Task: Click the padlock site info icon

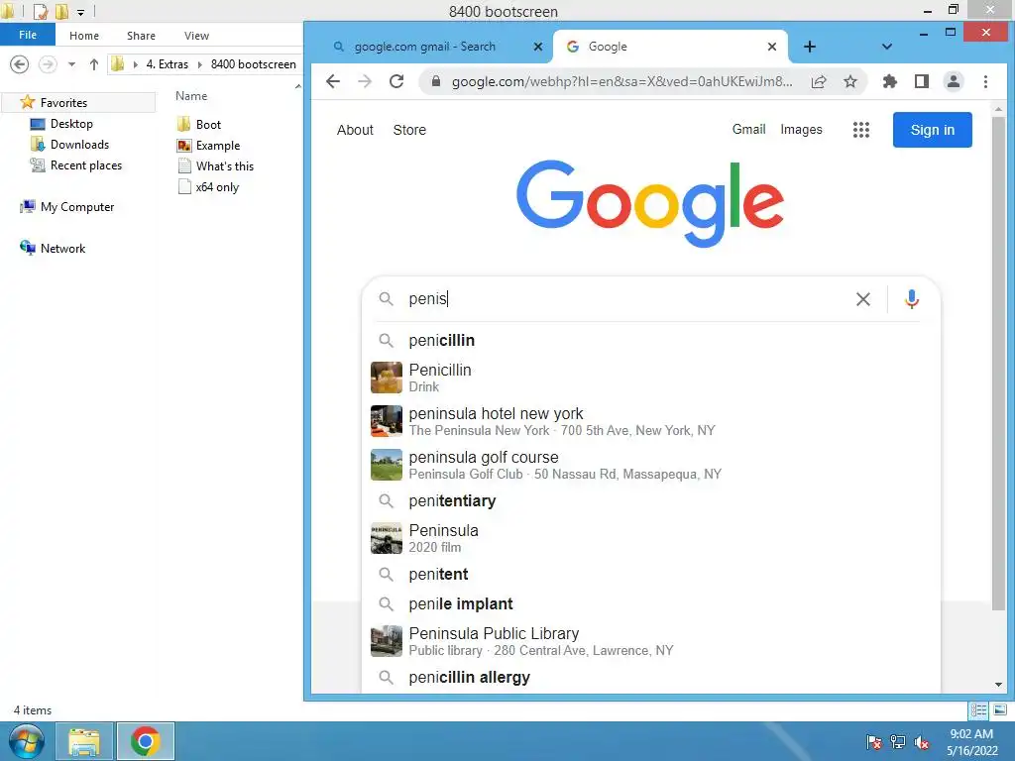Action: (436, 81)
